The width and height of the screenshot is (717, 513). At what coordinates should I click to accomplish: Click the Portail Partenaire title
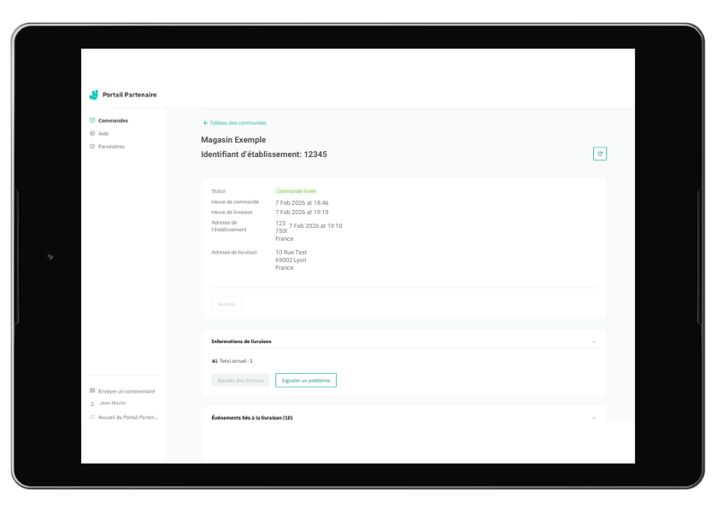pos(129,95)
